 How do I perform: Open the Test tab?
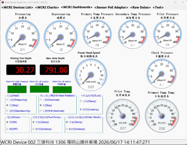click(158, 7)
